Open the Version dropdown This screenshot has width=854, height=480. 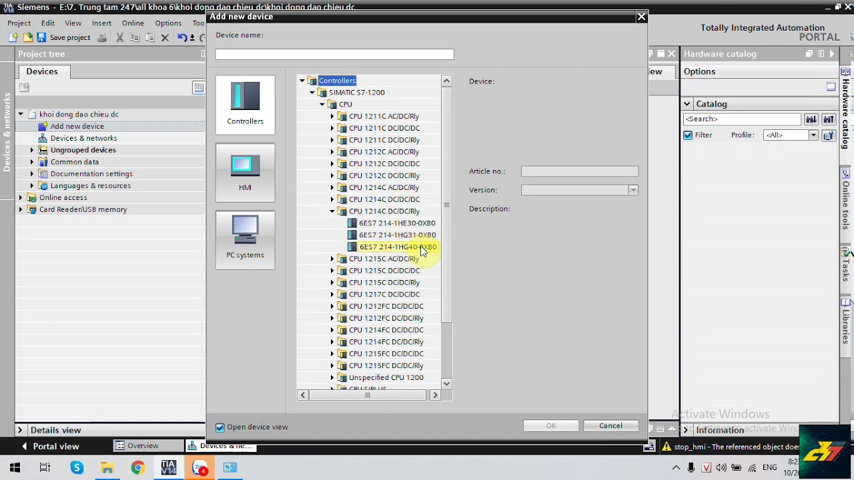pos(632,191)
